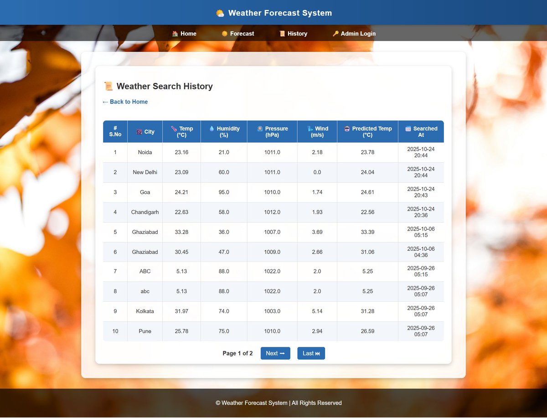Click temperature 23.09 in New Delhi row
The image size is (547, 418).
click(181, 172)
